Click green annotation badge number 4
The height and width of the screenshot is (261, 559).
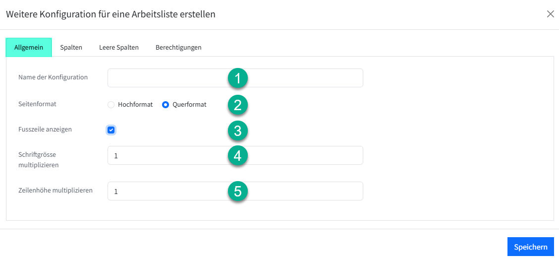point(237,156)
